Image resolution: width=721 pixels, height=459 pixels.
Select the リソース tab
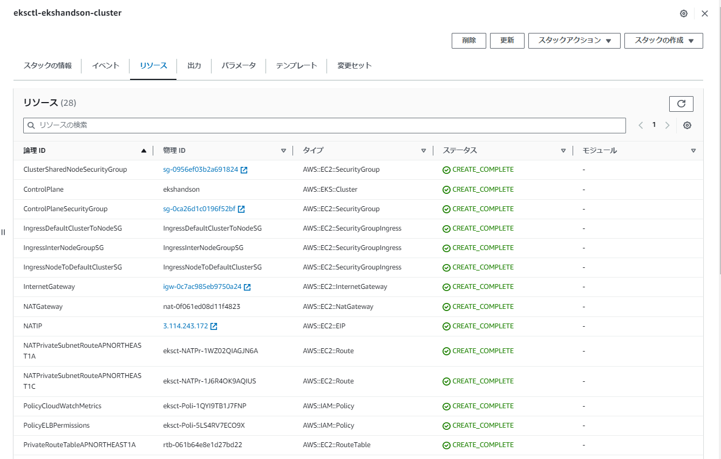153,66
